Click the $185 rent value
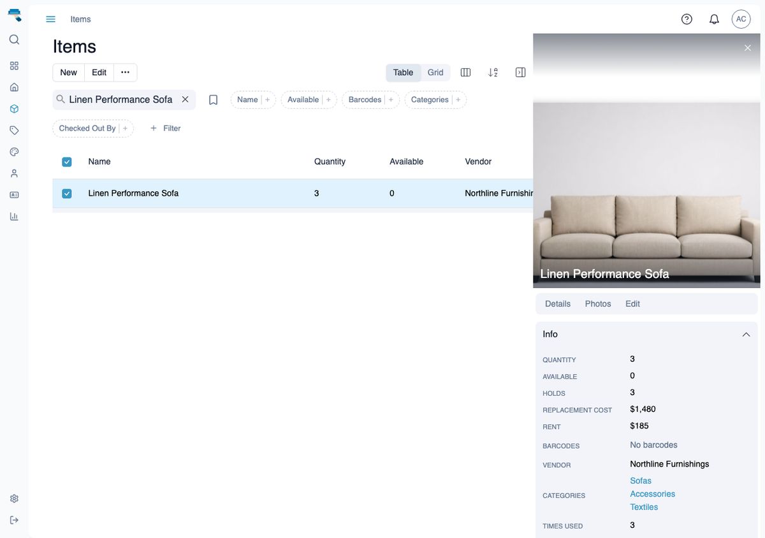The height and width of the screenshot is (538, 765). click(x=639, y=426)
